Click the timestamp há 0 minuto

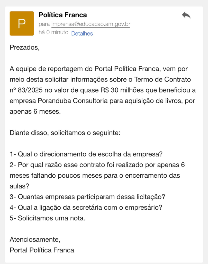pyautogui.click(x=53, y=32)
